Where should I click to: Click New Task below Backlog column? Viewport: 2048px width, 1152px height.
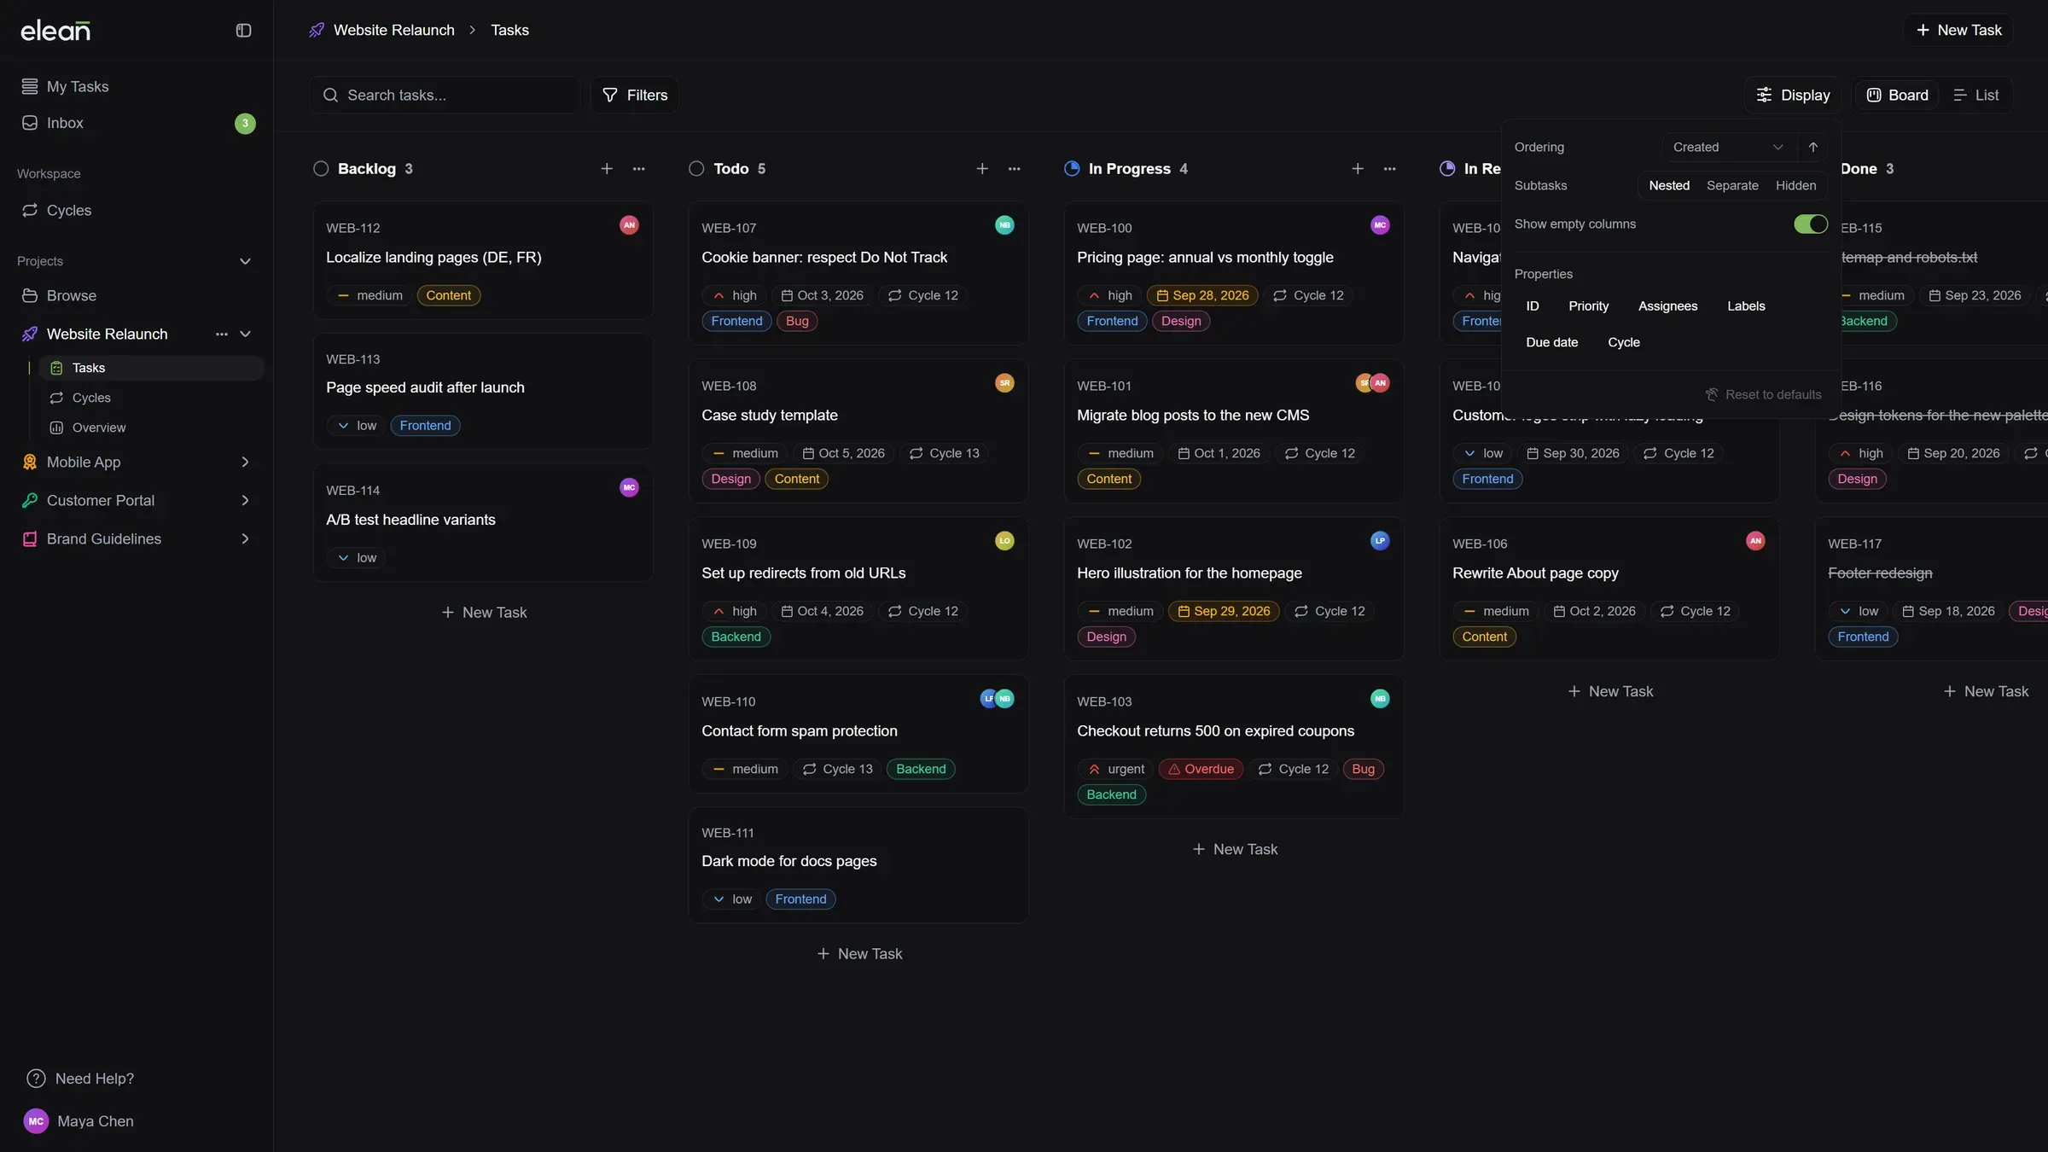[484, 613]
